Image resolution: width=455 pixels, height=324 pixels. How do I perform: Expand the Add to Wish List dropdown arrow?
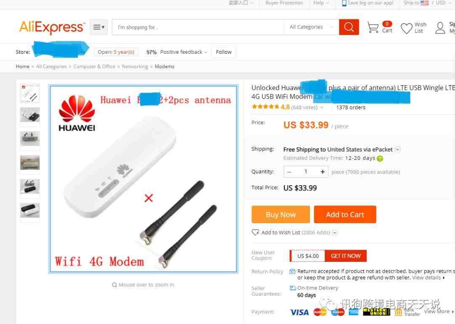[x=335, y=233]
